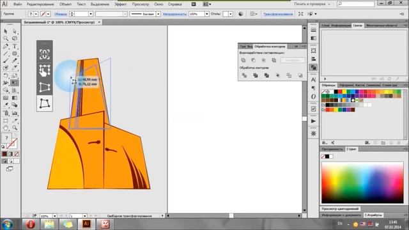Open the Gradient panel icon in dock
The height and width of the screenshot is (230, 409).
pos(314,38)
